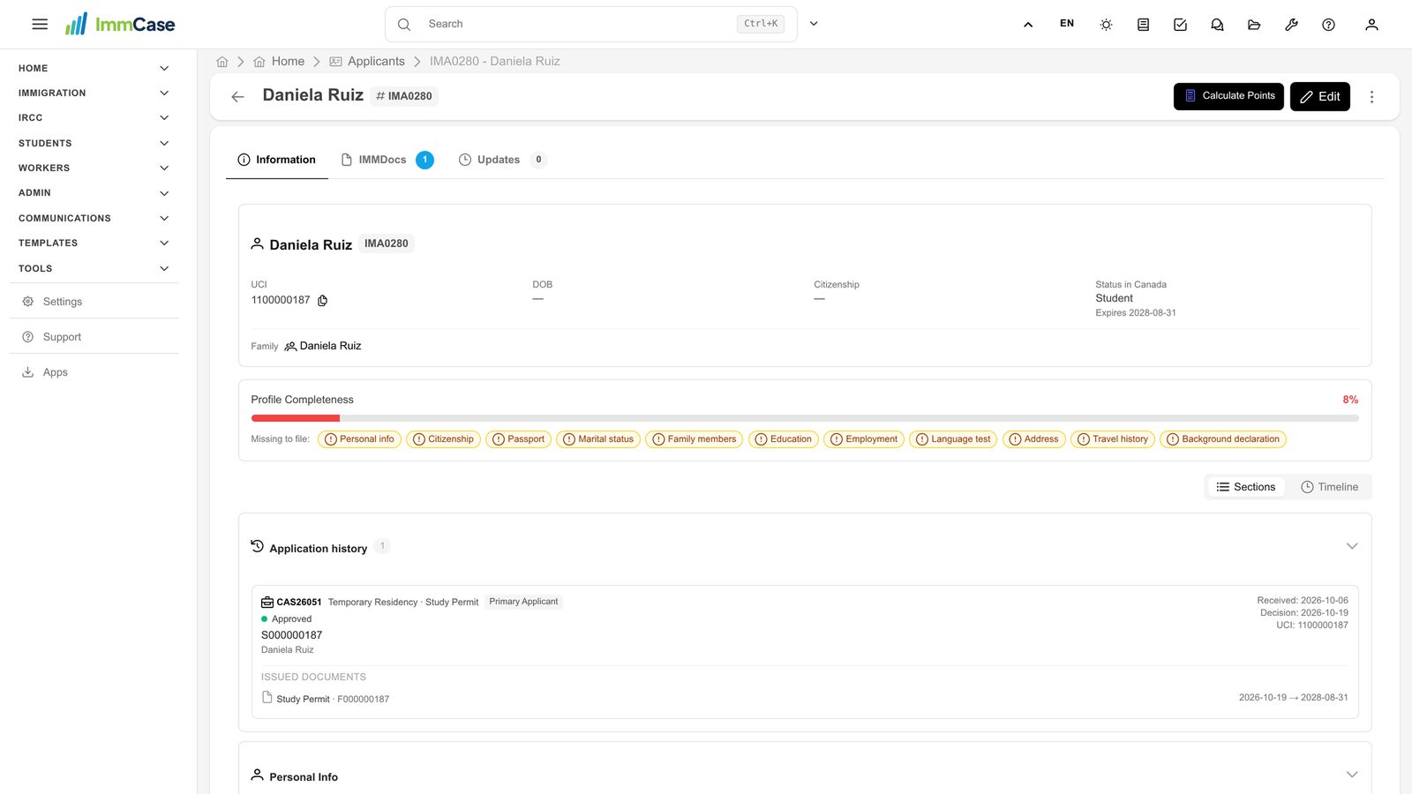Open the notes document icon in top bar

(1143, 25)
